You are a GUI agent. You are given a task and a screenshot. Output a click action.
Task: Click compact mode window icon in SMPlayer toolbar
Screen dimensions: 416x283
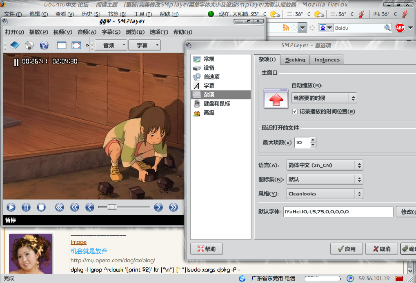pos(62,45)
